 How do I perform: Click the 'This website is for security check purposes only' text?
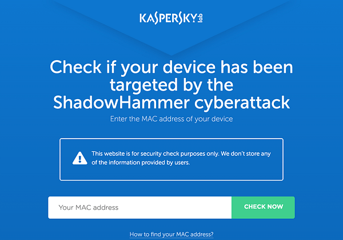(x=155, y=154)
